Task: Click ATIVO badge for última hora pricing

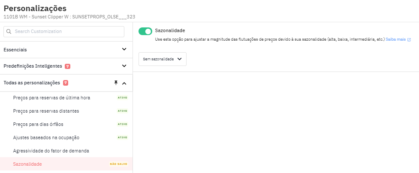Action: click(123, 98)
